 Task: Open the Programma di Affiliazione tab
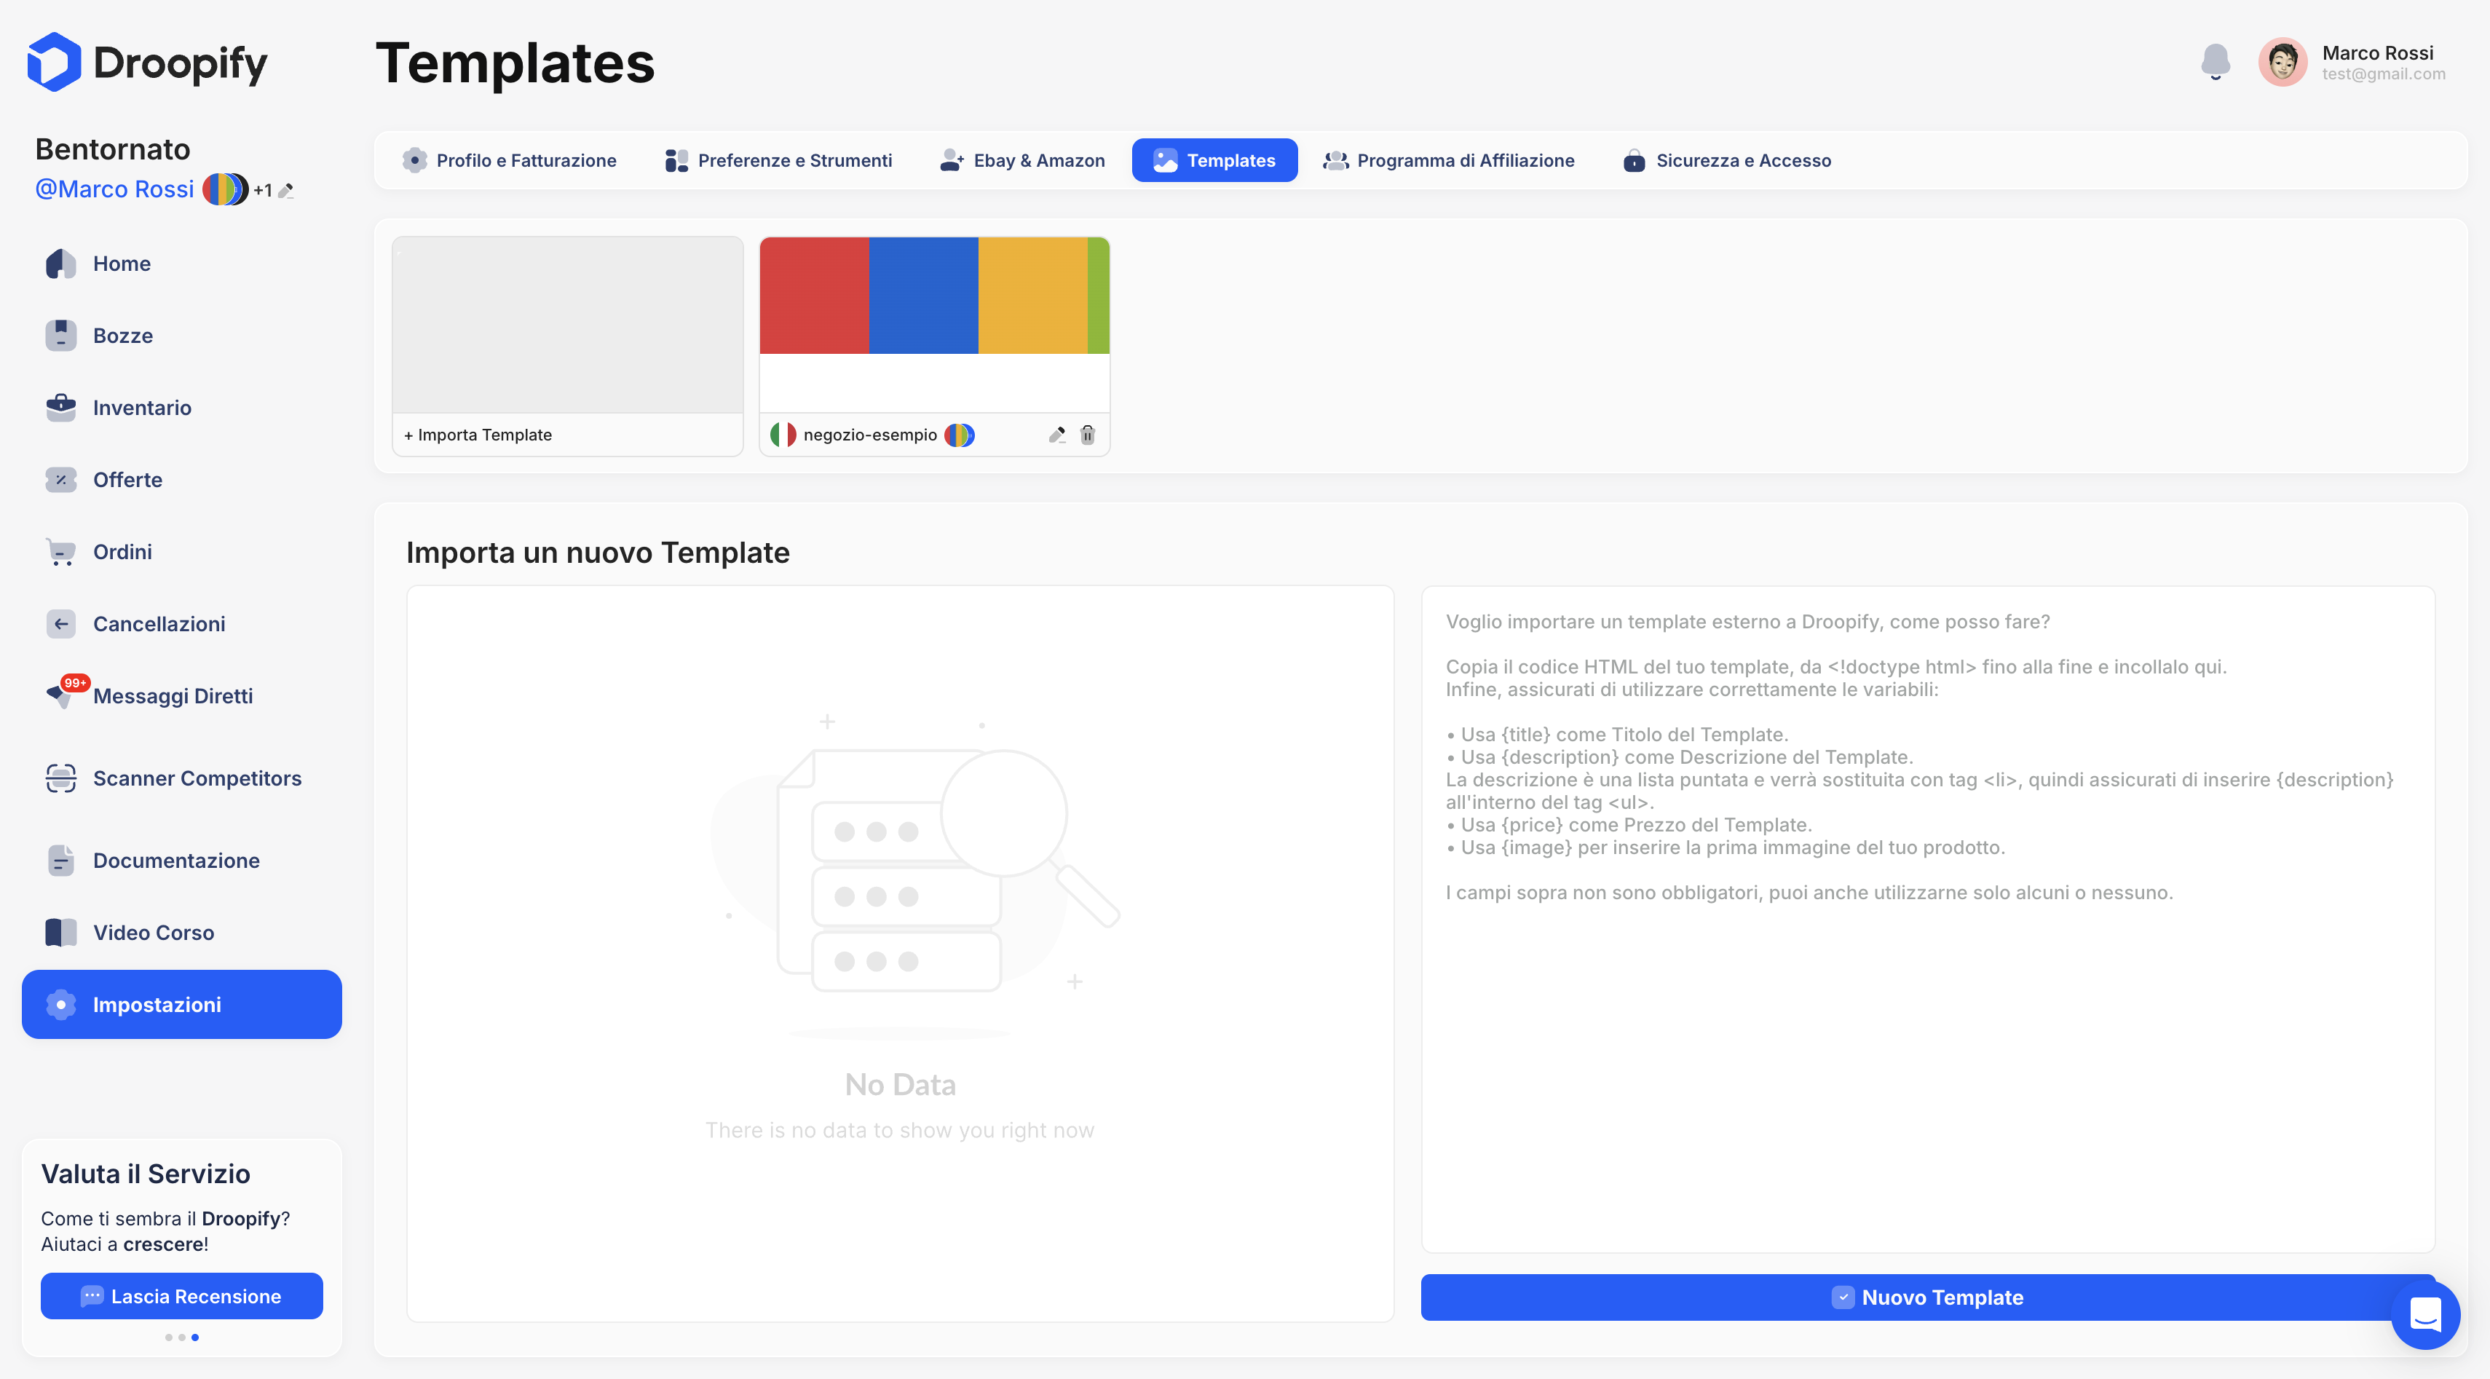[1448, 159]
